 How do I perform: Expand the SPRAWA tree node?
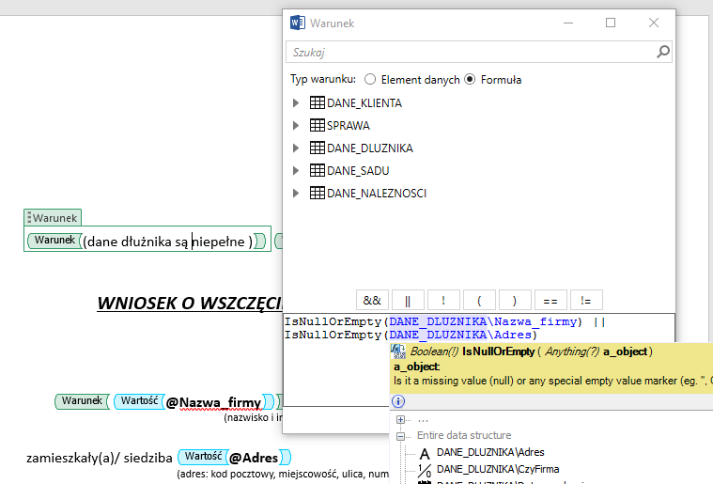(296, 126)
